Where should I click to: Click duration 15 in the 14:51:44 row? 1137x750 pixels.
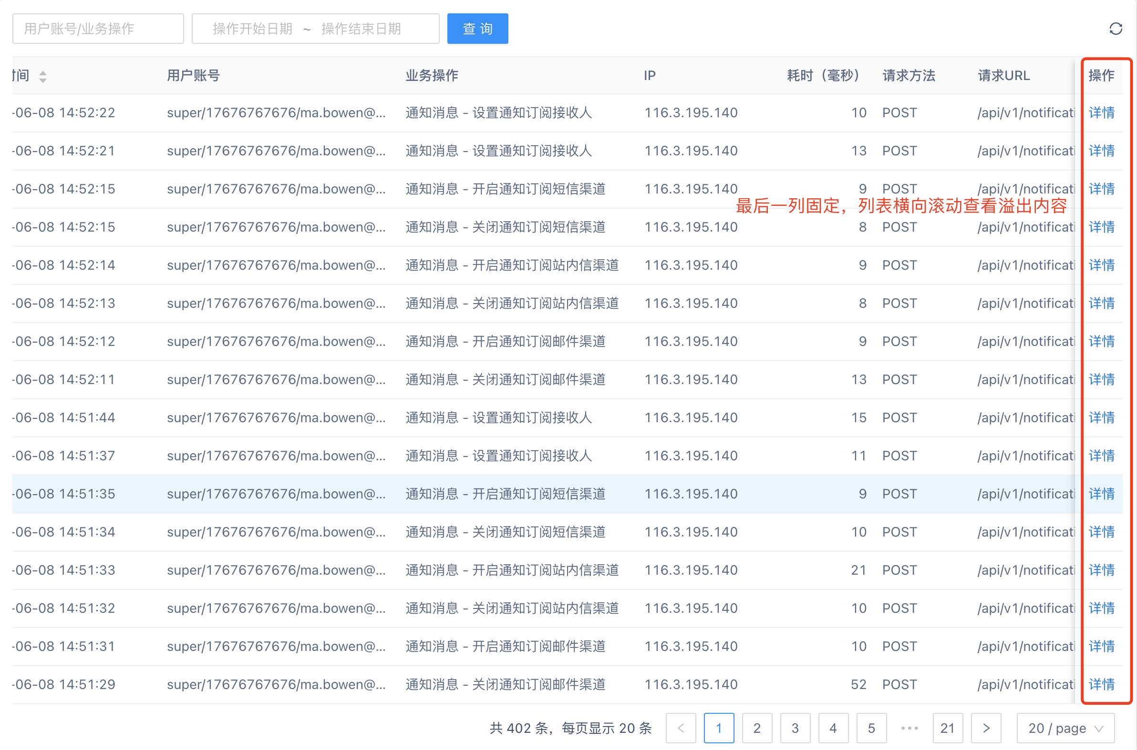[858, 417]
